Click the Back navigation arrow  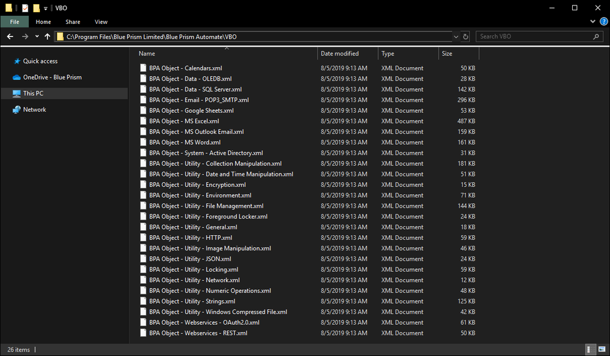(x=10, y=37)
